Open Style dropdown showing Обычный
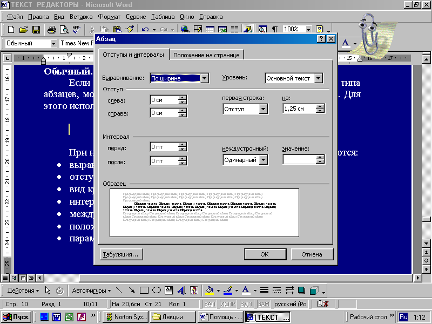The image size is (432, 324). [53, 44]
